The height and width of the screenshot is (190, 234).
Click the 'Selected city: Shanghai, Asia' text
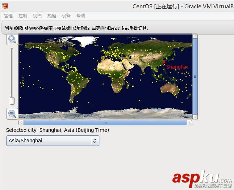coord(58,130)
